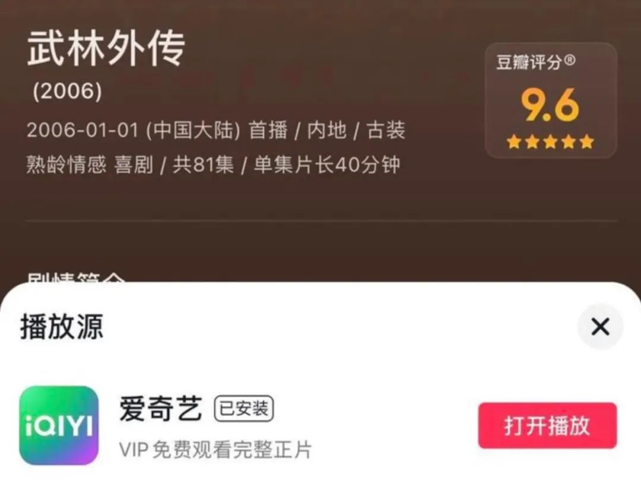Tap the 首播 date info line

(216, 131)
